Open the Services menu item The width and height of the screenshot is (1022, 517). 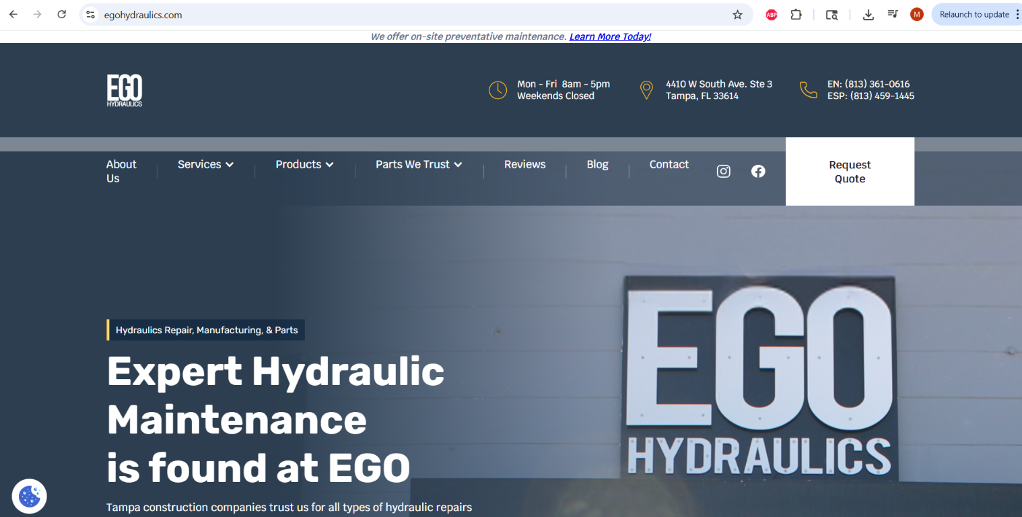(x=199, y=164)
